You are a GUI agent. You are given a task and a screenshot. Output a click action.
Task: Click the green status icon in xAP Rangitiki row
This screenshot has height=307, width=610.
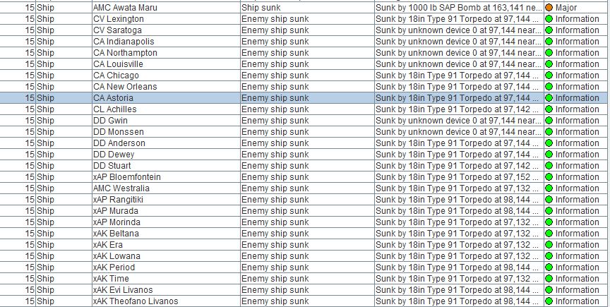549,199
